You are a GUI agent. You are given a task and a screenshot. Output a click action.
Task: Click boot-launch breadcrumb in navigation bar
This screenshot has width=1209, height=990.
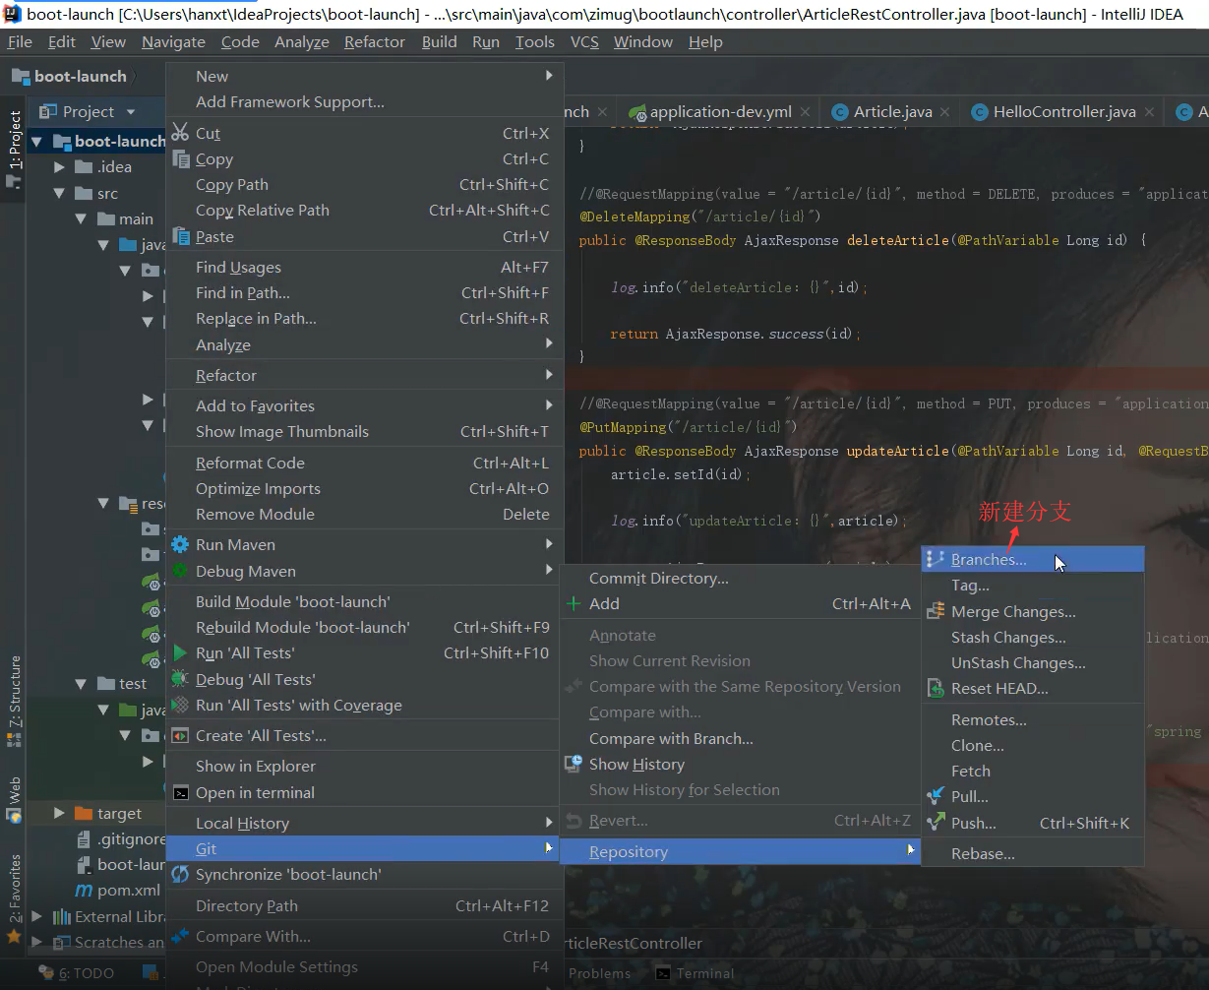point(70,76)
